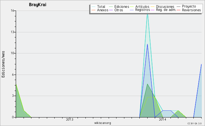Image resolution: width=205 pixels, height=126 pixels.
Task: Select the Anexos legend entry
Action: click(102, 10)
